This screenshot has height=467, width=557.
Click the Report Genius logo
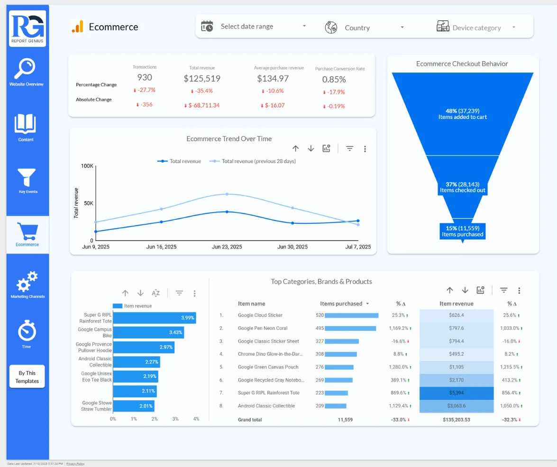tap(27, 28)
